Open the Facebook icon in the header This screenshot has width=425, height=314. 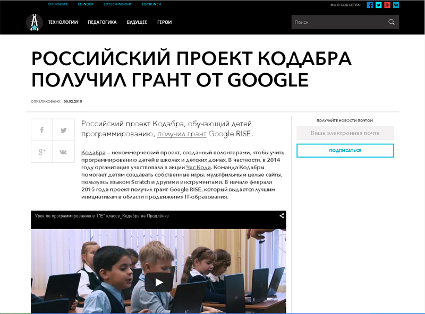point(370,5)
